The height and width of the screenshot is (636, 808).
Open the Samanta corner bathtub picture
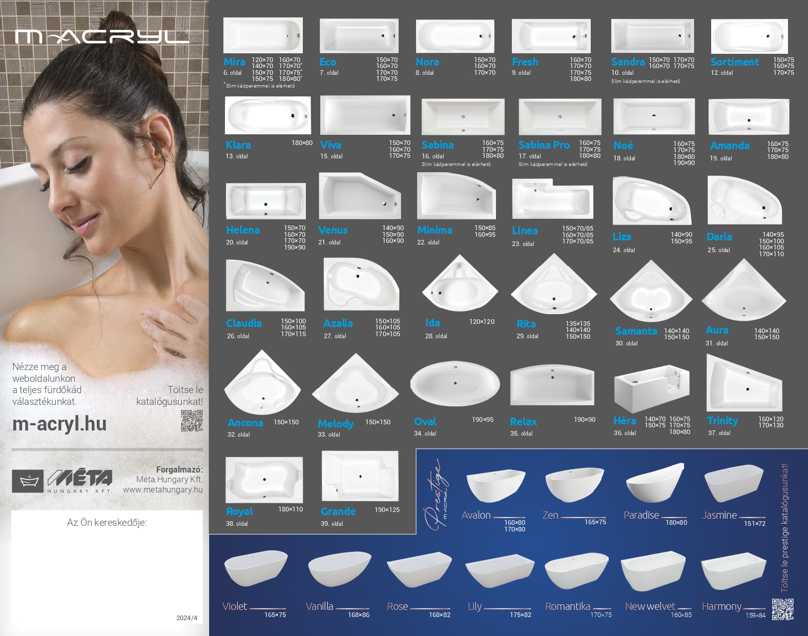651,291
